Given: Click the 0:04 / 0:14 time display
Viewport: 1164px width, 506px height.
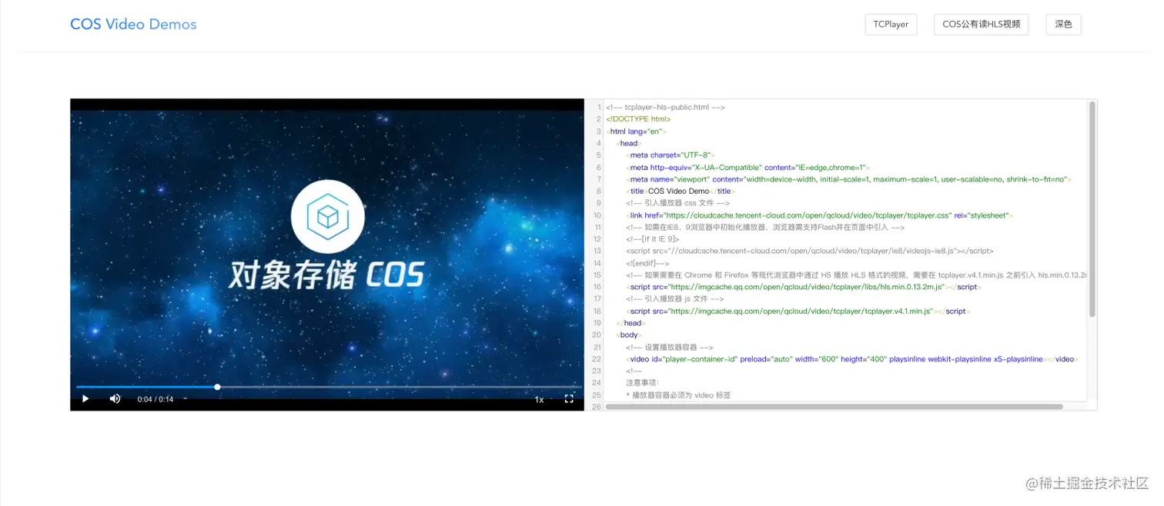Looking at the screenshot, I should coord(156,400).
